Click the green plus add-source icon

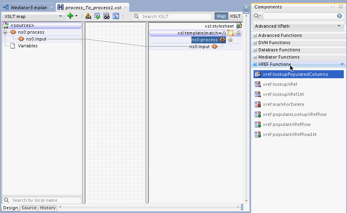tap(70, 16)
